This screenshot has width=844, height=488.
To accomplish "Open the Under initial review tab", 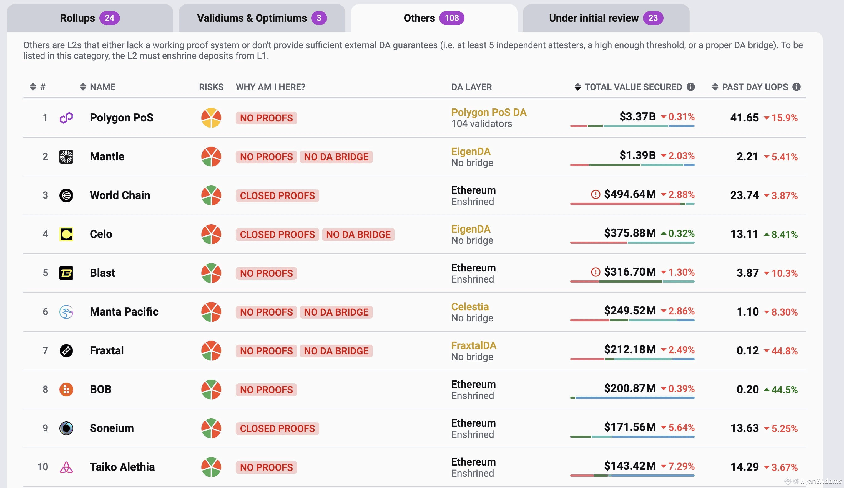I will click(606, 18).
